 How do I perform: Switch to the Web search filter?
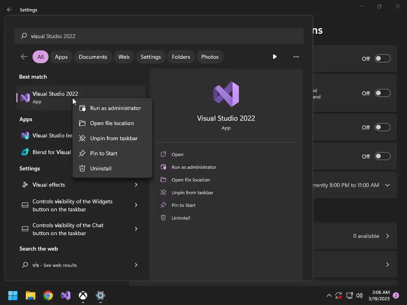[124, 57]
